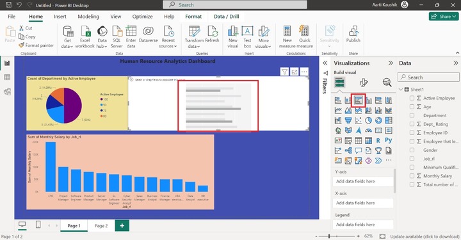This screenshot has height=240, width=461.
Task: Select the Treemap visual
Action: tap(389, 120)
